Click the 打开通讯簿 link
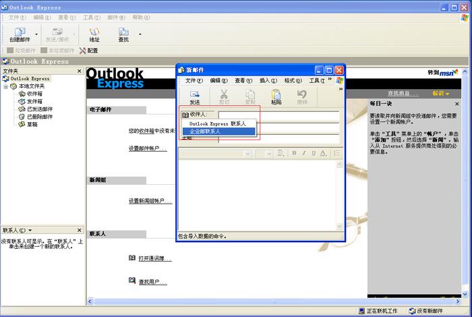The image size is (472, 317). (155, 258)
